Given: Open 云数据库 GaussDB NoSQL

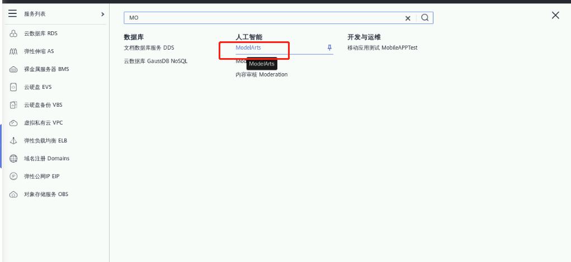Looking at the screenshot, I should click(x=155, y=61).
